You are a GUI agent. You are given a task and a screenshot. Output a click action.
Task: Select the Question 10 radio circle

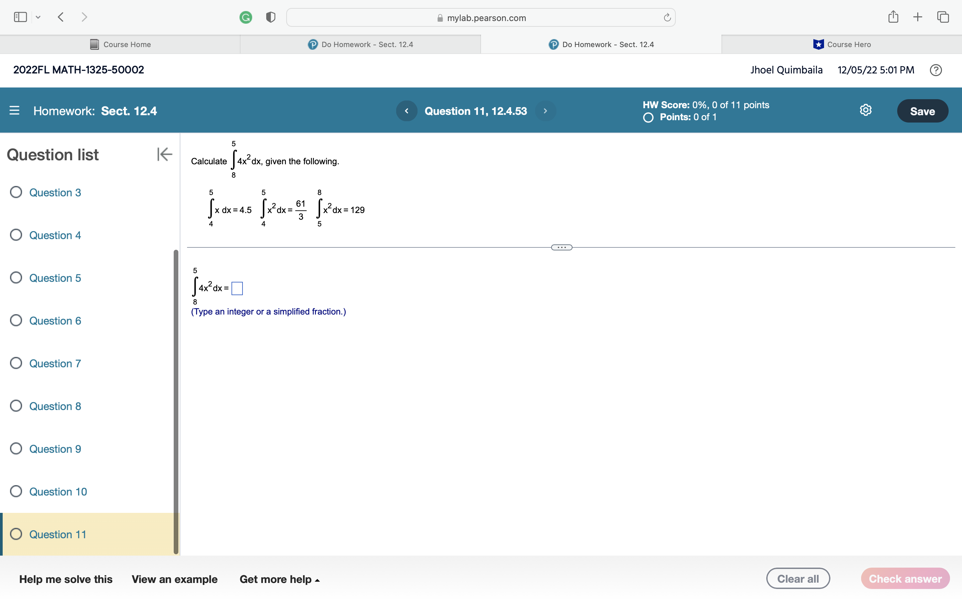point(16,491)
